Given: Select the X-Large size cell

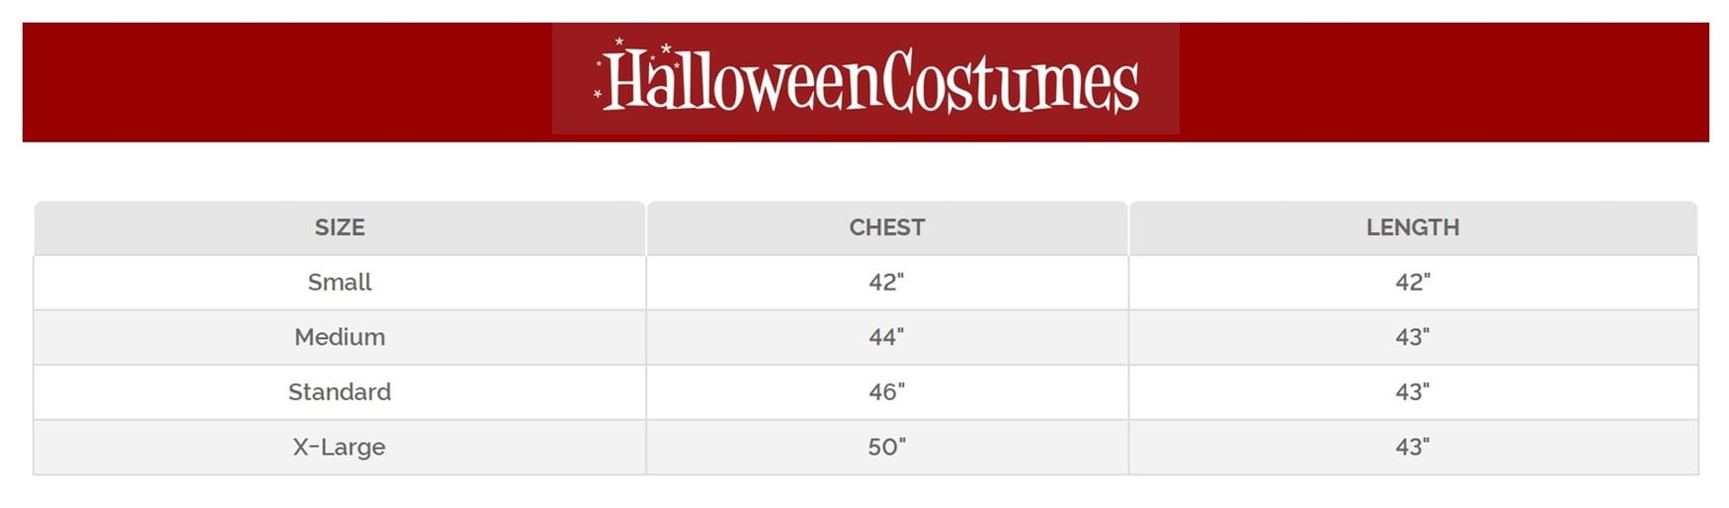Looking at the screenshot, I should click(340, 447).
